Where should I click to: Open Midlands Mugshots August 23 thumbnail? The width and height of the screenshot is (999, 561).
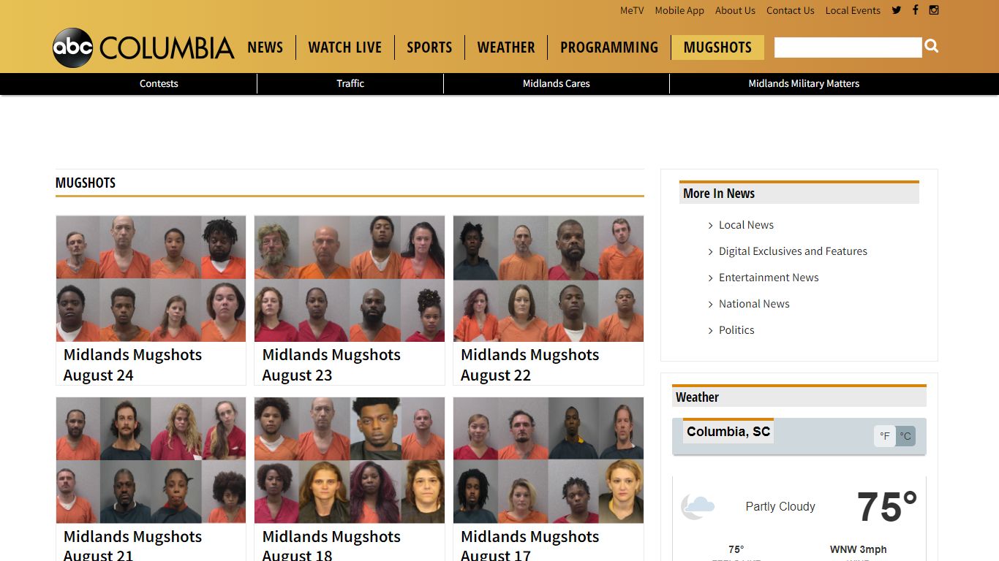coord(350,278)
